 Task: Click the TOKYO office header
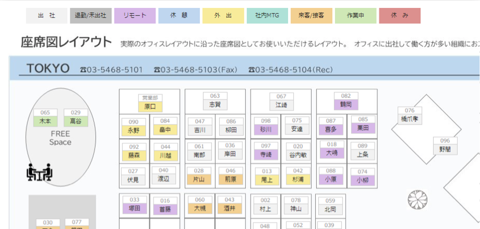[x=48, y=69]
